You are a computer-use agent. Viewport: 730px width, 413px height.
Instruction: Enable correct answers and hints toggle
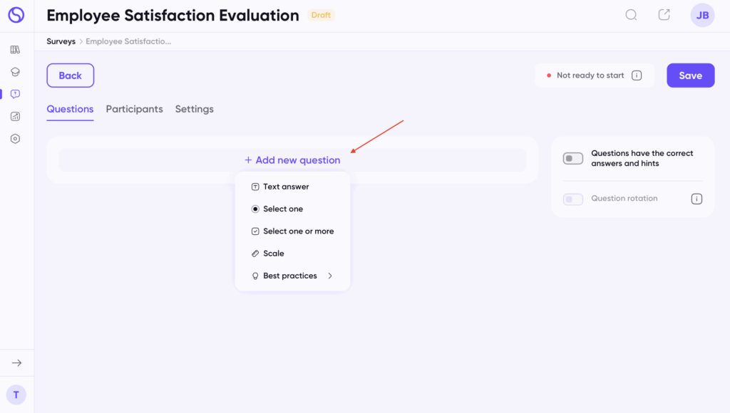573,158
